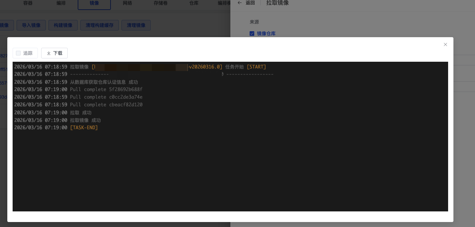Click the 清理构建缓存 button
Image resolution: width=475 pixels, height=227 pixels.
100,25
